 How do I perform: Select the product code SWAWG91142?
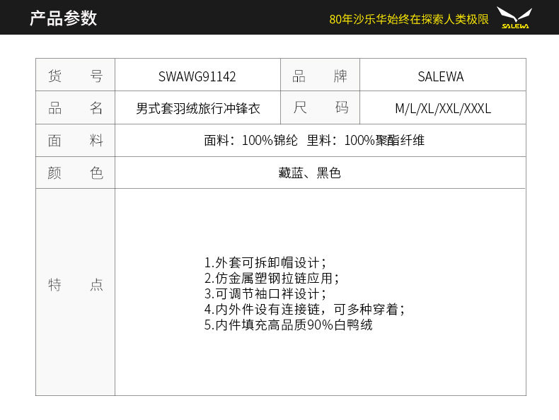point(197,76)
